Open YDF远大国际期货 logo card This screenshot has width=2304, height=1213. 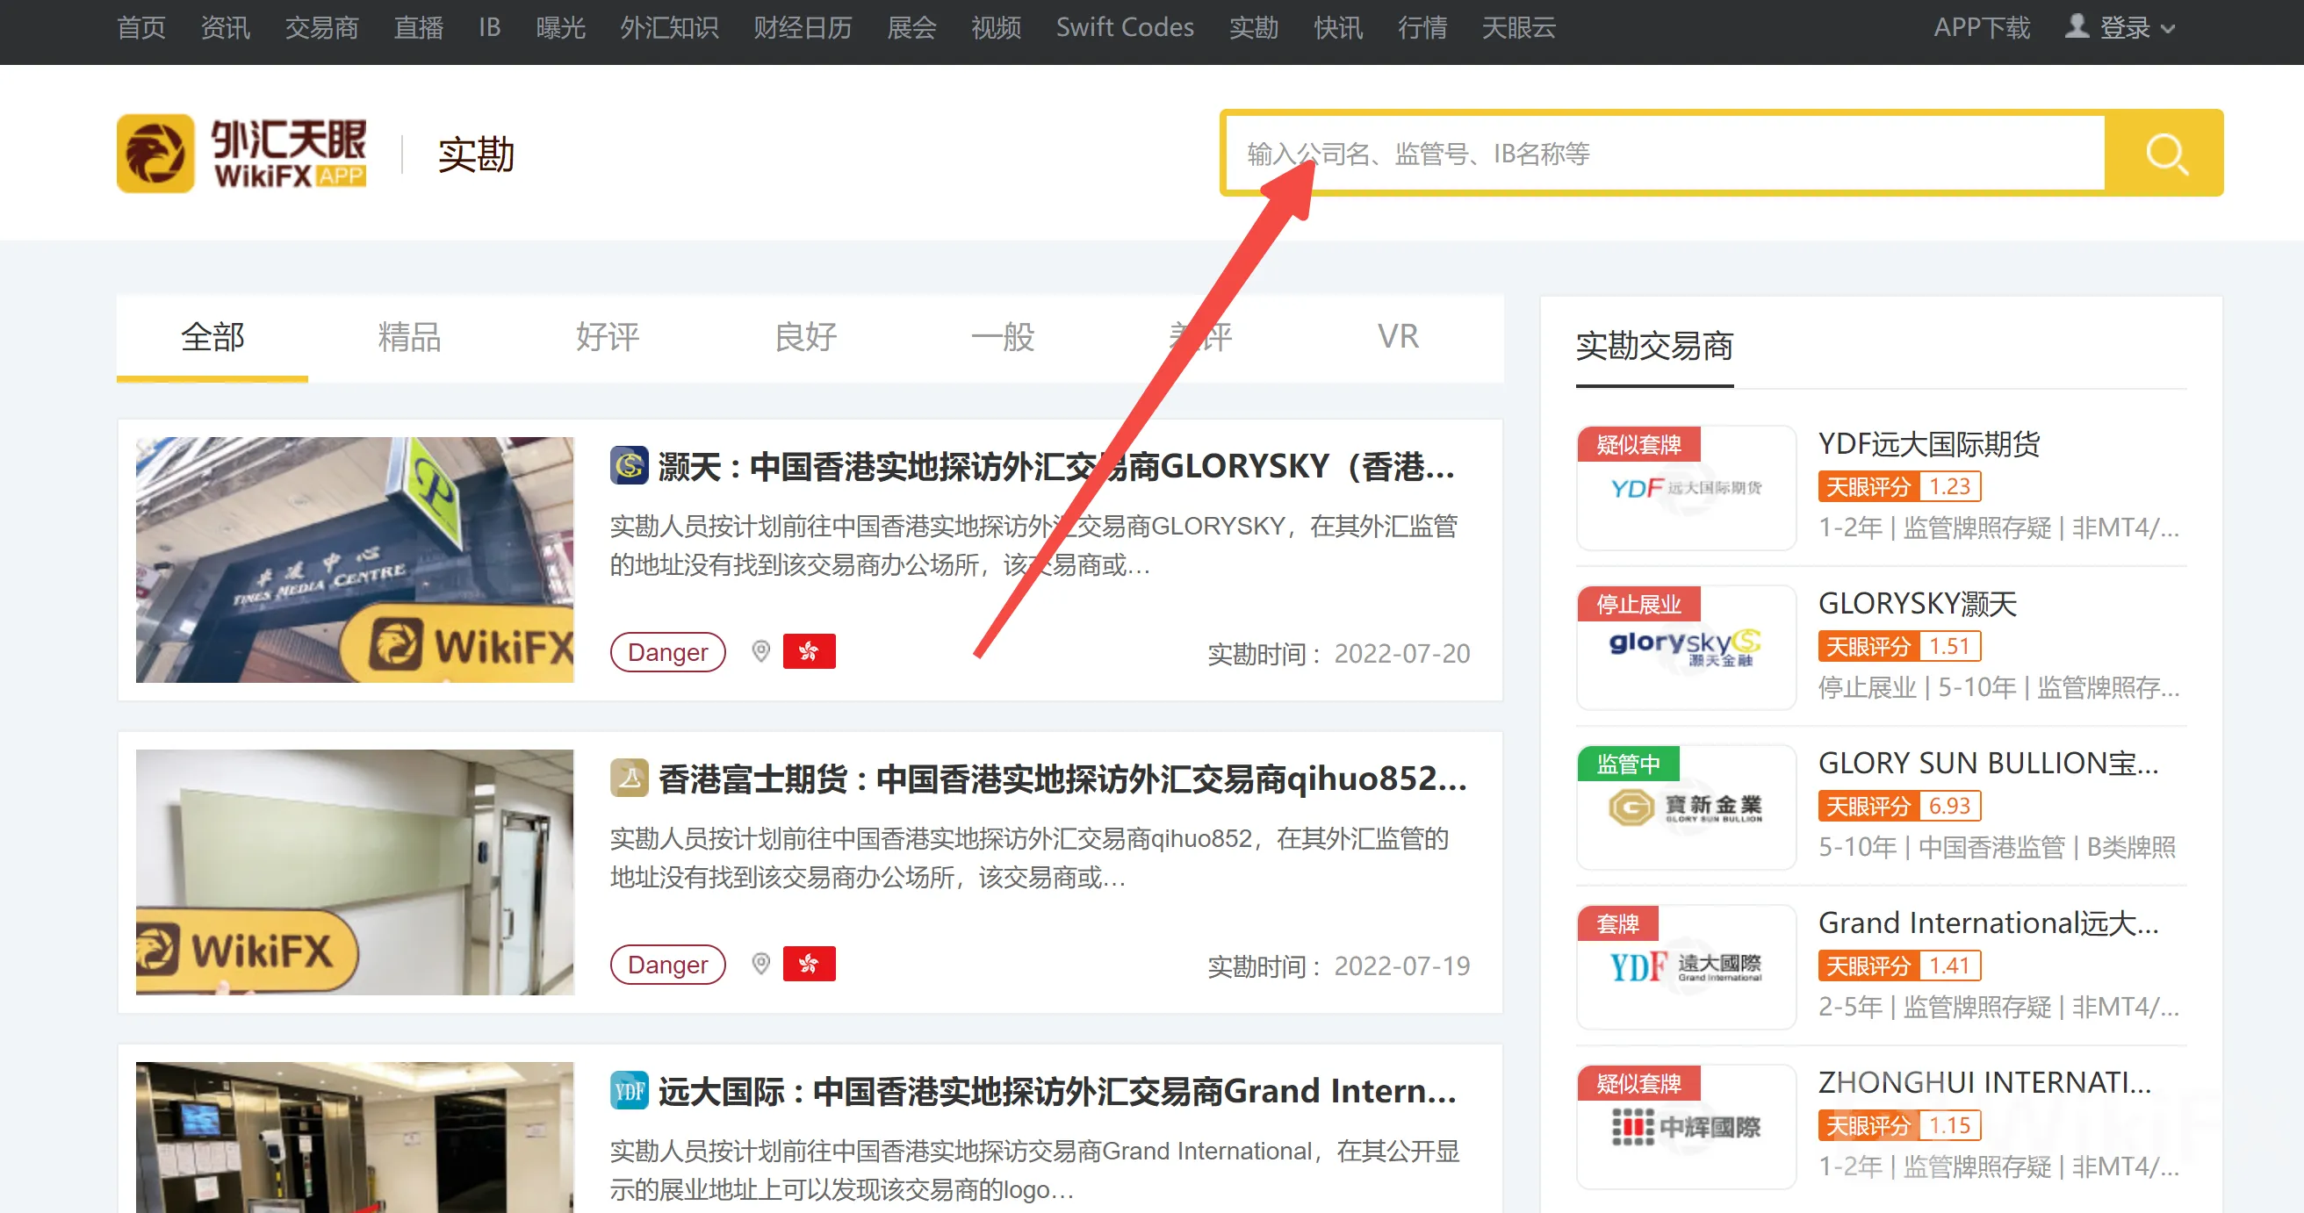click(x=1686, y=488)
